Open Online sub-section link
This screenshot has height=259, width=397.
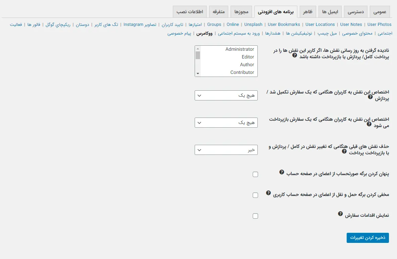click(233, 25)
